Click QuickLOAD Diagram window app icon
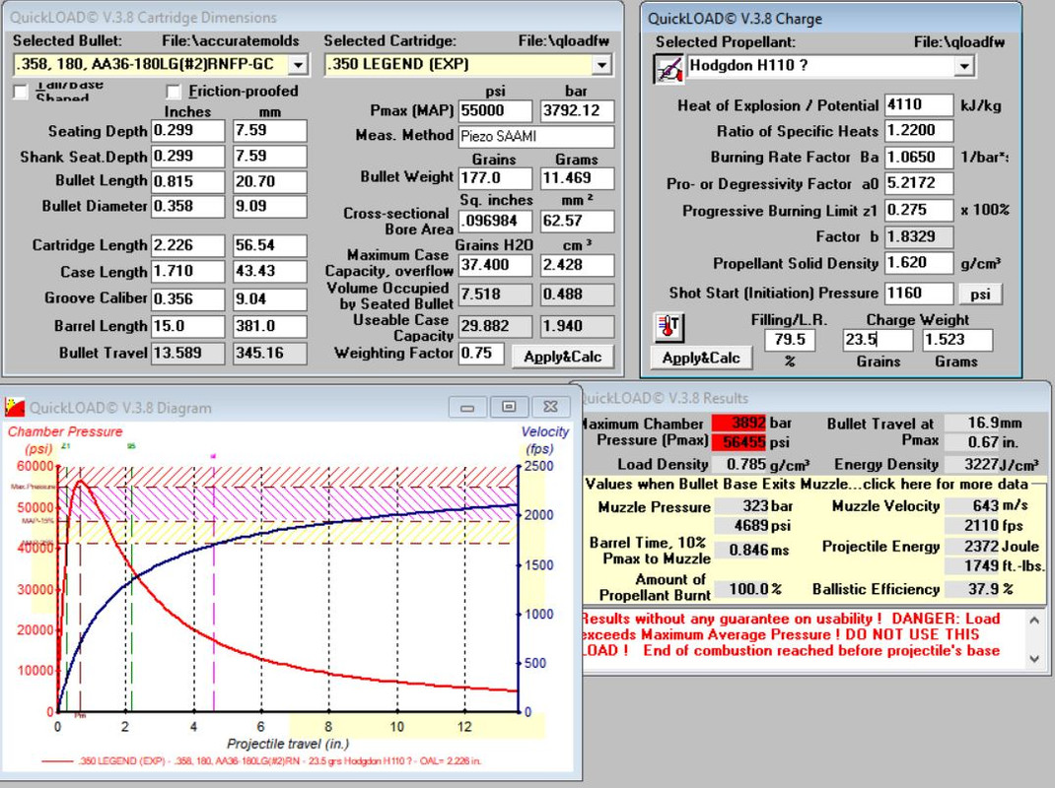 point(15,408)
